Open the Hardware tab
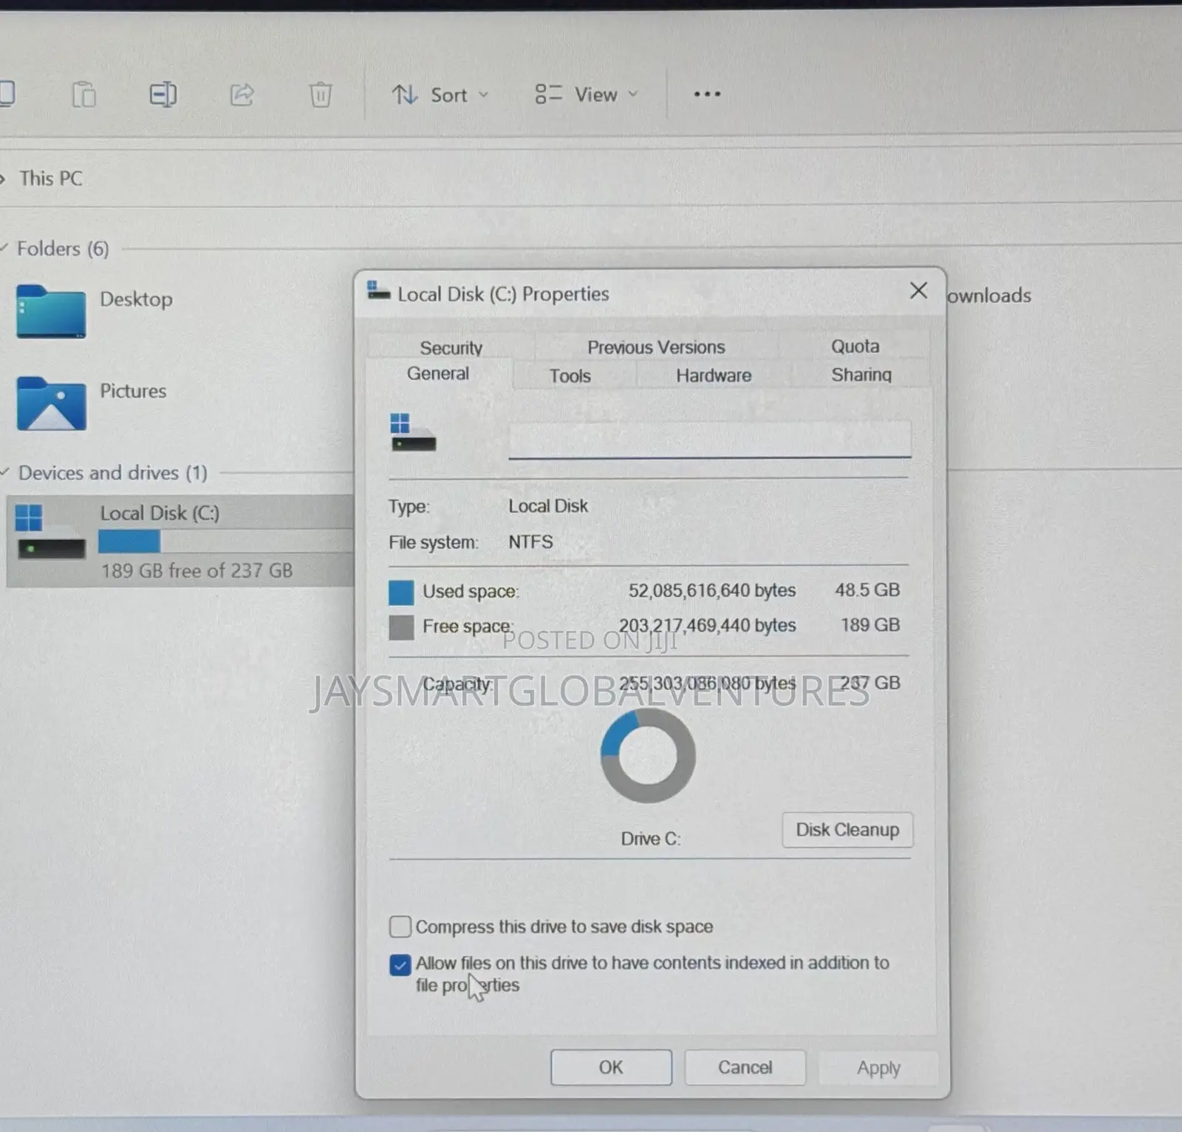Screen dimensions: 1182x1132 pyautogui.click(x=714, y=375)
